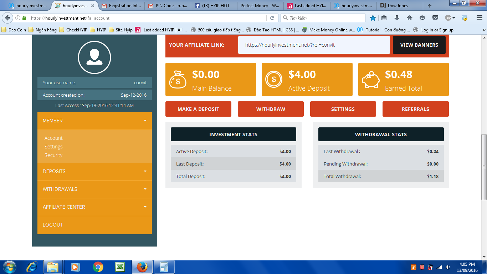This screenshot has height=274, width=487.
Task: Click the VIEW BANNERS button
Action: pos(419,45)
